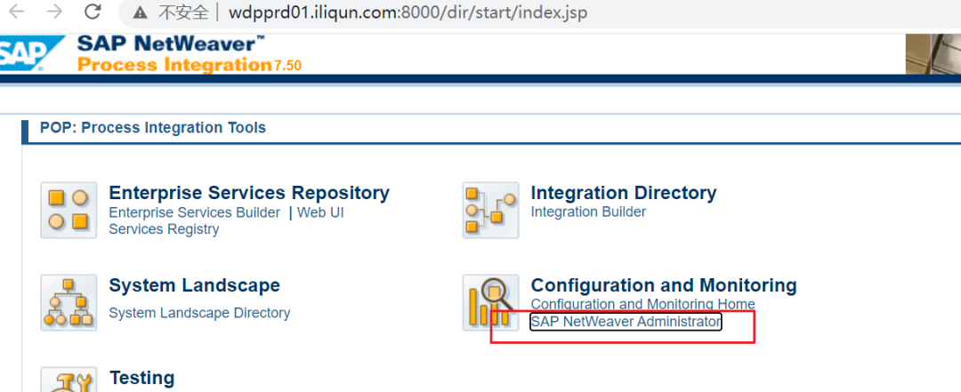The image size is (961, 392).
Task: Open Configuration and Monitoring Home link
Action: pyautogui.click(x=643, y=304)
